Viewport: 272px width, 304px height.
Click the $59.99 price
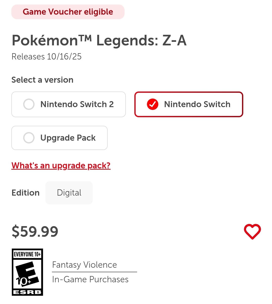[35, 231]
